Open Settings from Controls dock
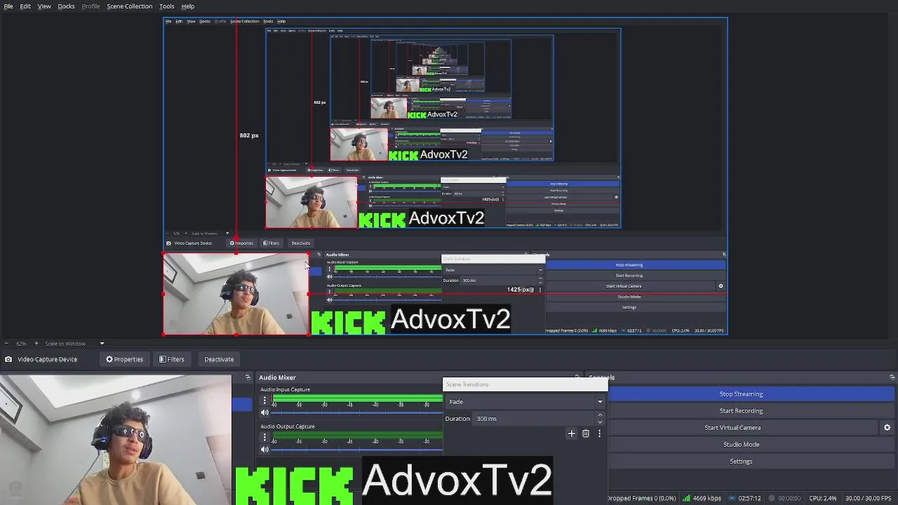The image size is (898, 505). point(741,462)
